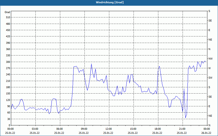Image resolution: width=218 pixels, height=136 pixels.
Task: Click the E compass label level with 450
Action: click(x=209, y=30)
